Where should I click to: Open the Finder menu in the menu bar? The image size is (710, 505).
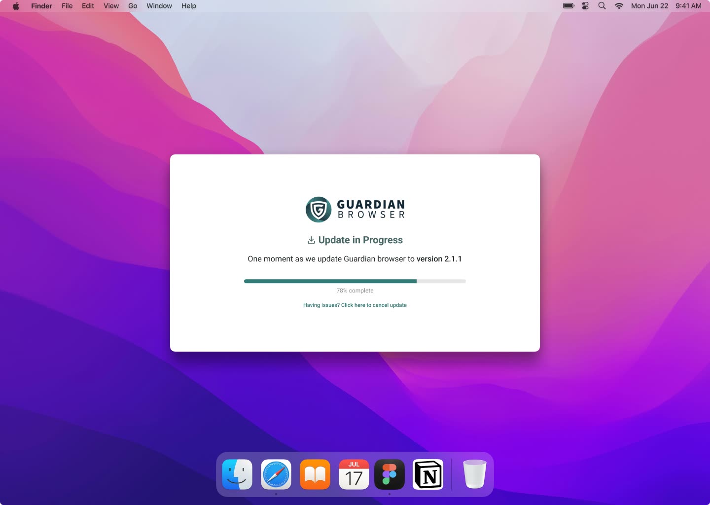[x=41, y=6]
